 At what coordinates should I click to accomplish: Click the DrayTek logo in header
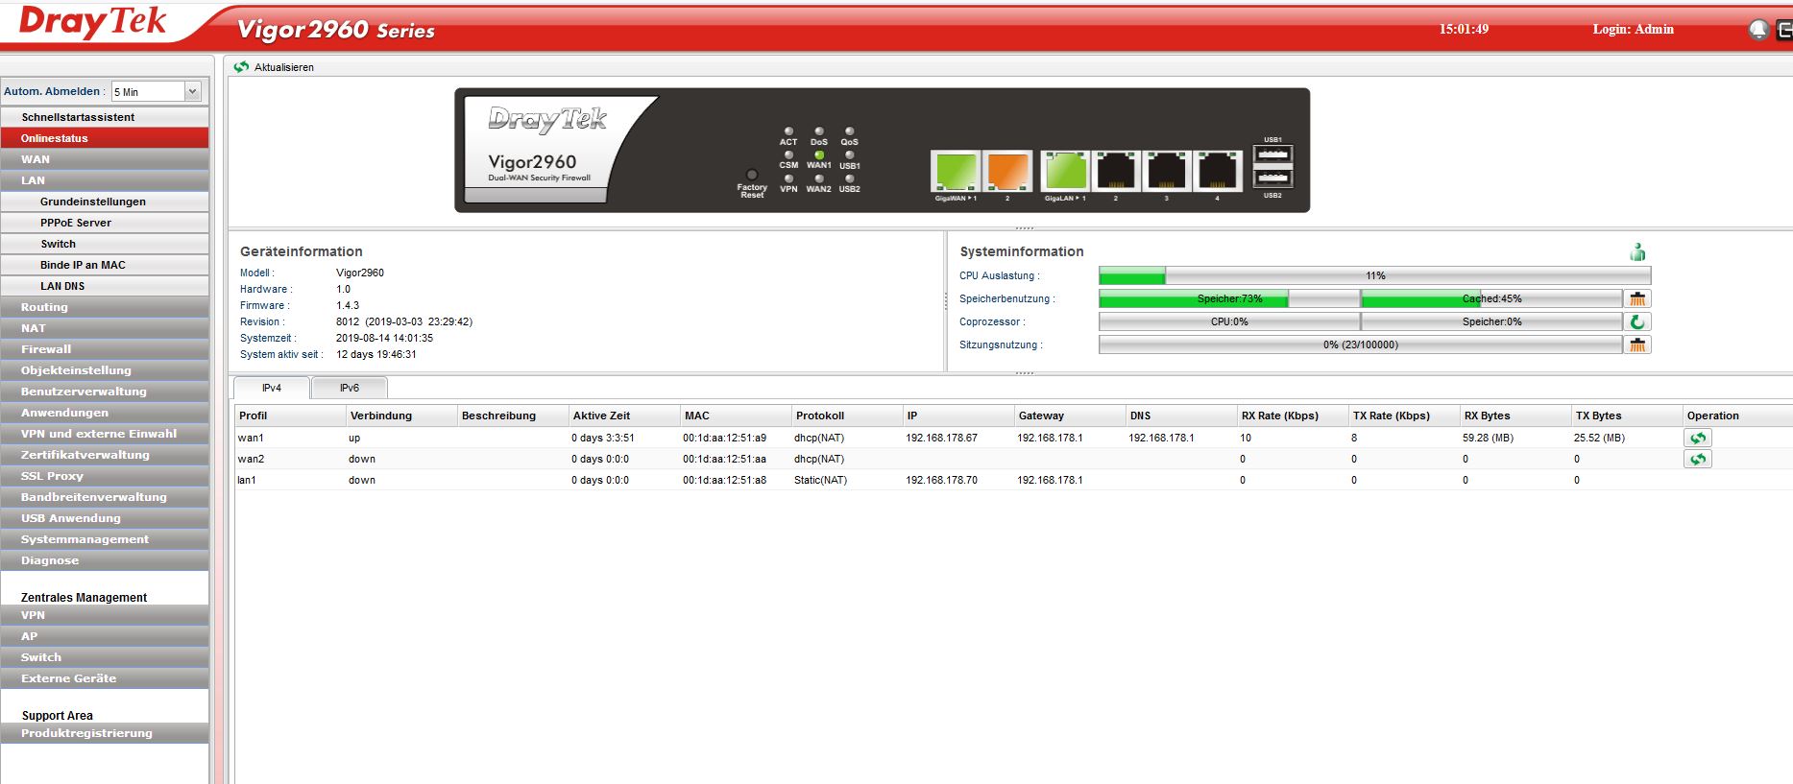point(93,22)
